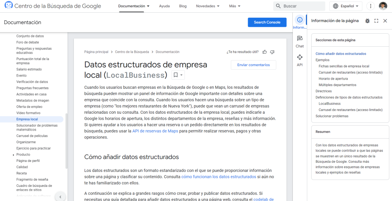Viewport: 392px width, 201px height.
Task: Expand the side panel to fullscreen
Action: tap(376, 21)
